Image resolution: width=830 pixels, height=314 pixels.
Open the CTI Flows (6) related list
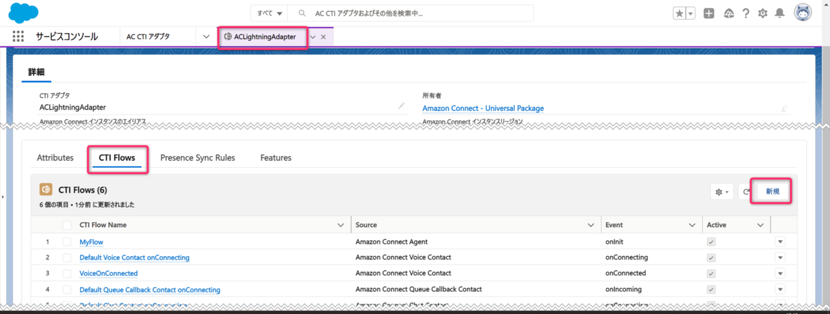(83, 190)
